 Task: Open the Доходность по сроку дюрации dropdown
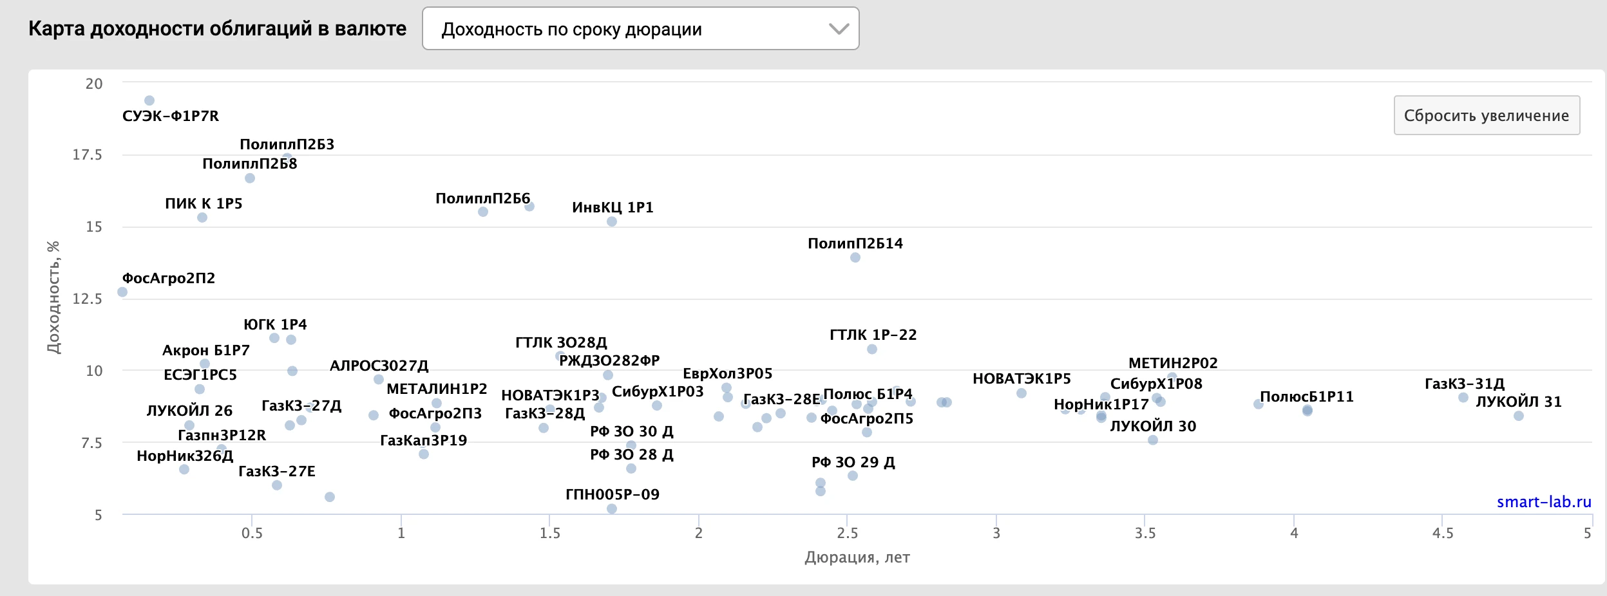click(640, 28)
